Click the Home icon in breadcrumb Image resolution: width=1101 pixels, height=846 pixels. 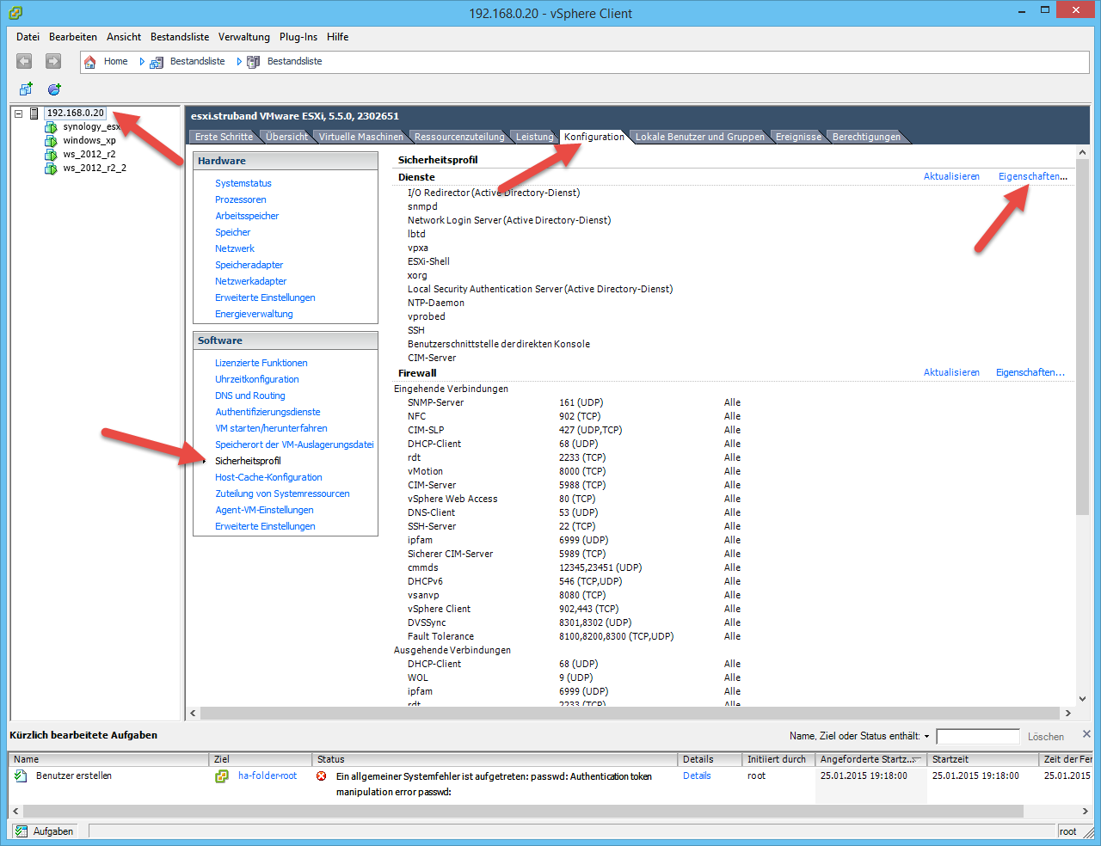pos(90,62)
